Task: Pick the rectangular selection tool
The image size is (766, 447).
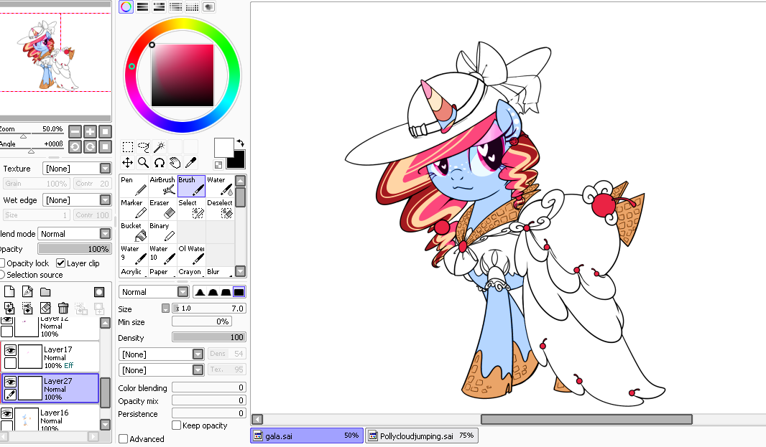Action: (127, 147)
